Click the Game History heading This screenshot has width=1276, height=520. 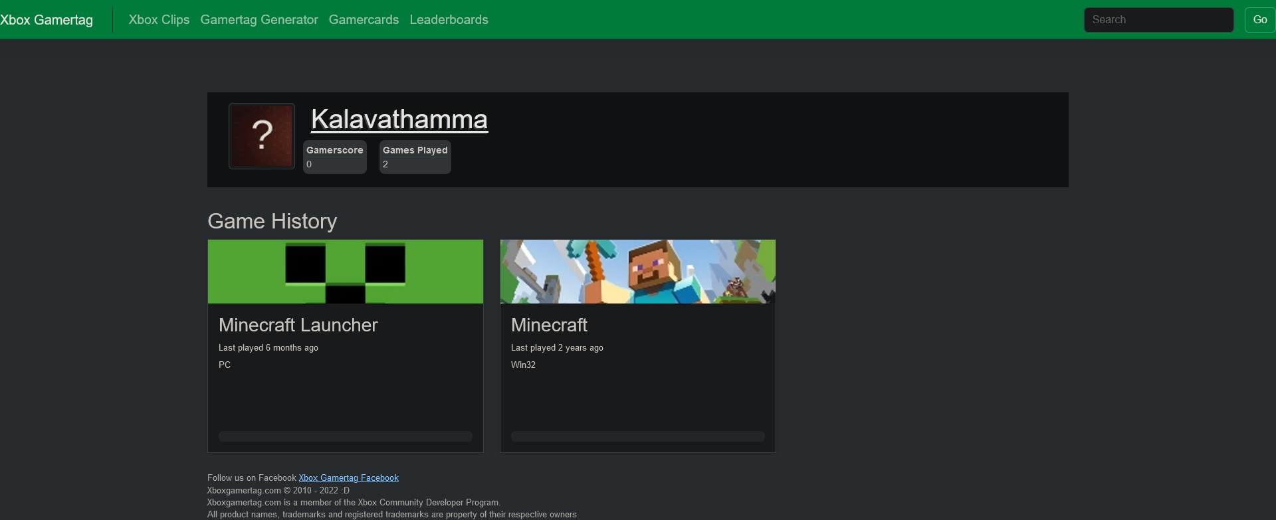tap(272, 221)
